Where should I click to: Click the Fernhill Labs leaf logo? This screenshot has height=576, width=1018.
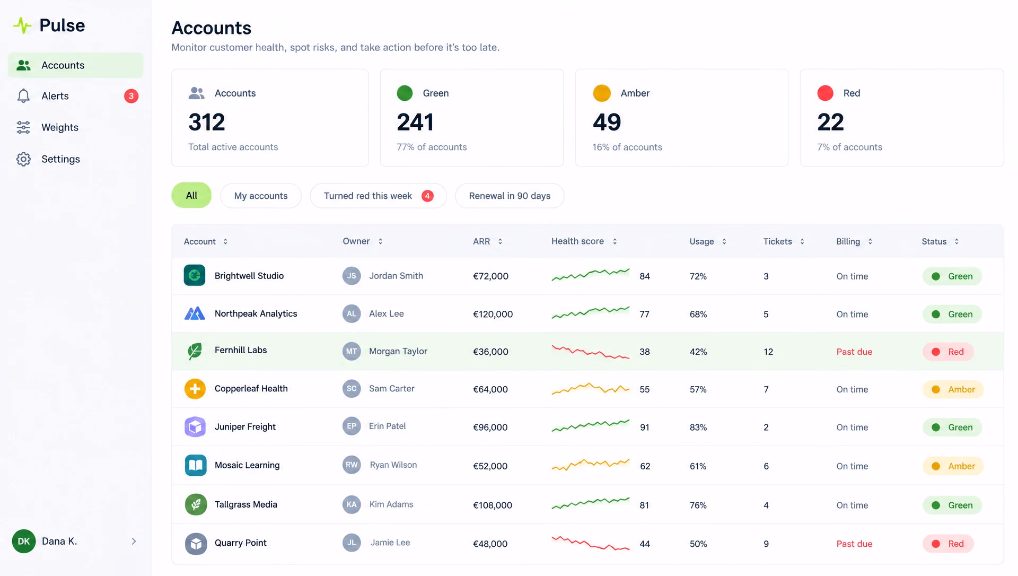[195, 351]
